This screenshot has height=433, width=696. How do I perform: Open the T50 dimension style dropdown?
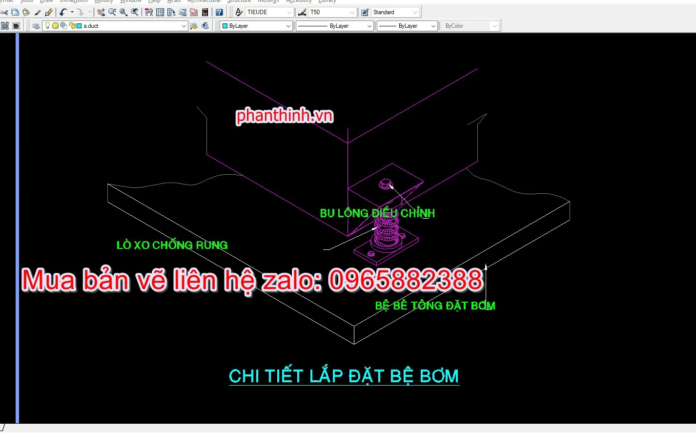click(x=352, y=12)
